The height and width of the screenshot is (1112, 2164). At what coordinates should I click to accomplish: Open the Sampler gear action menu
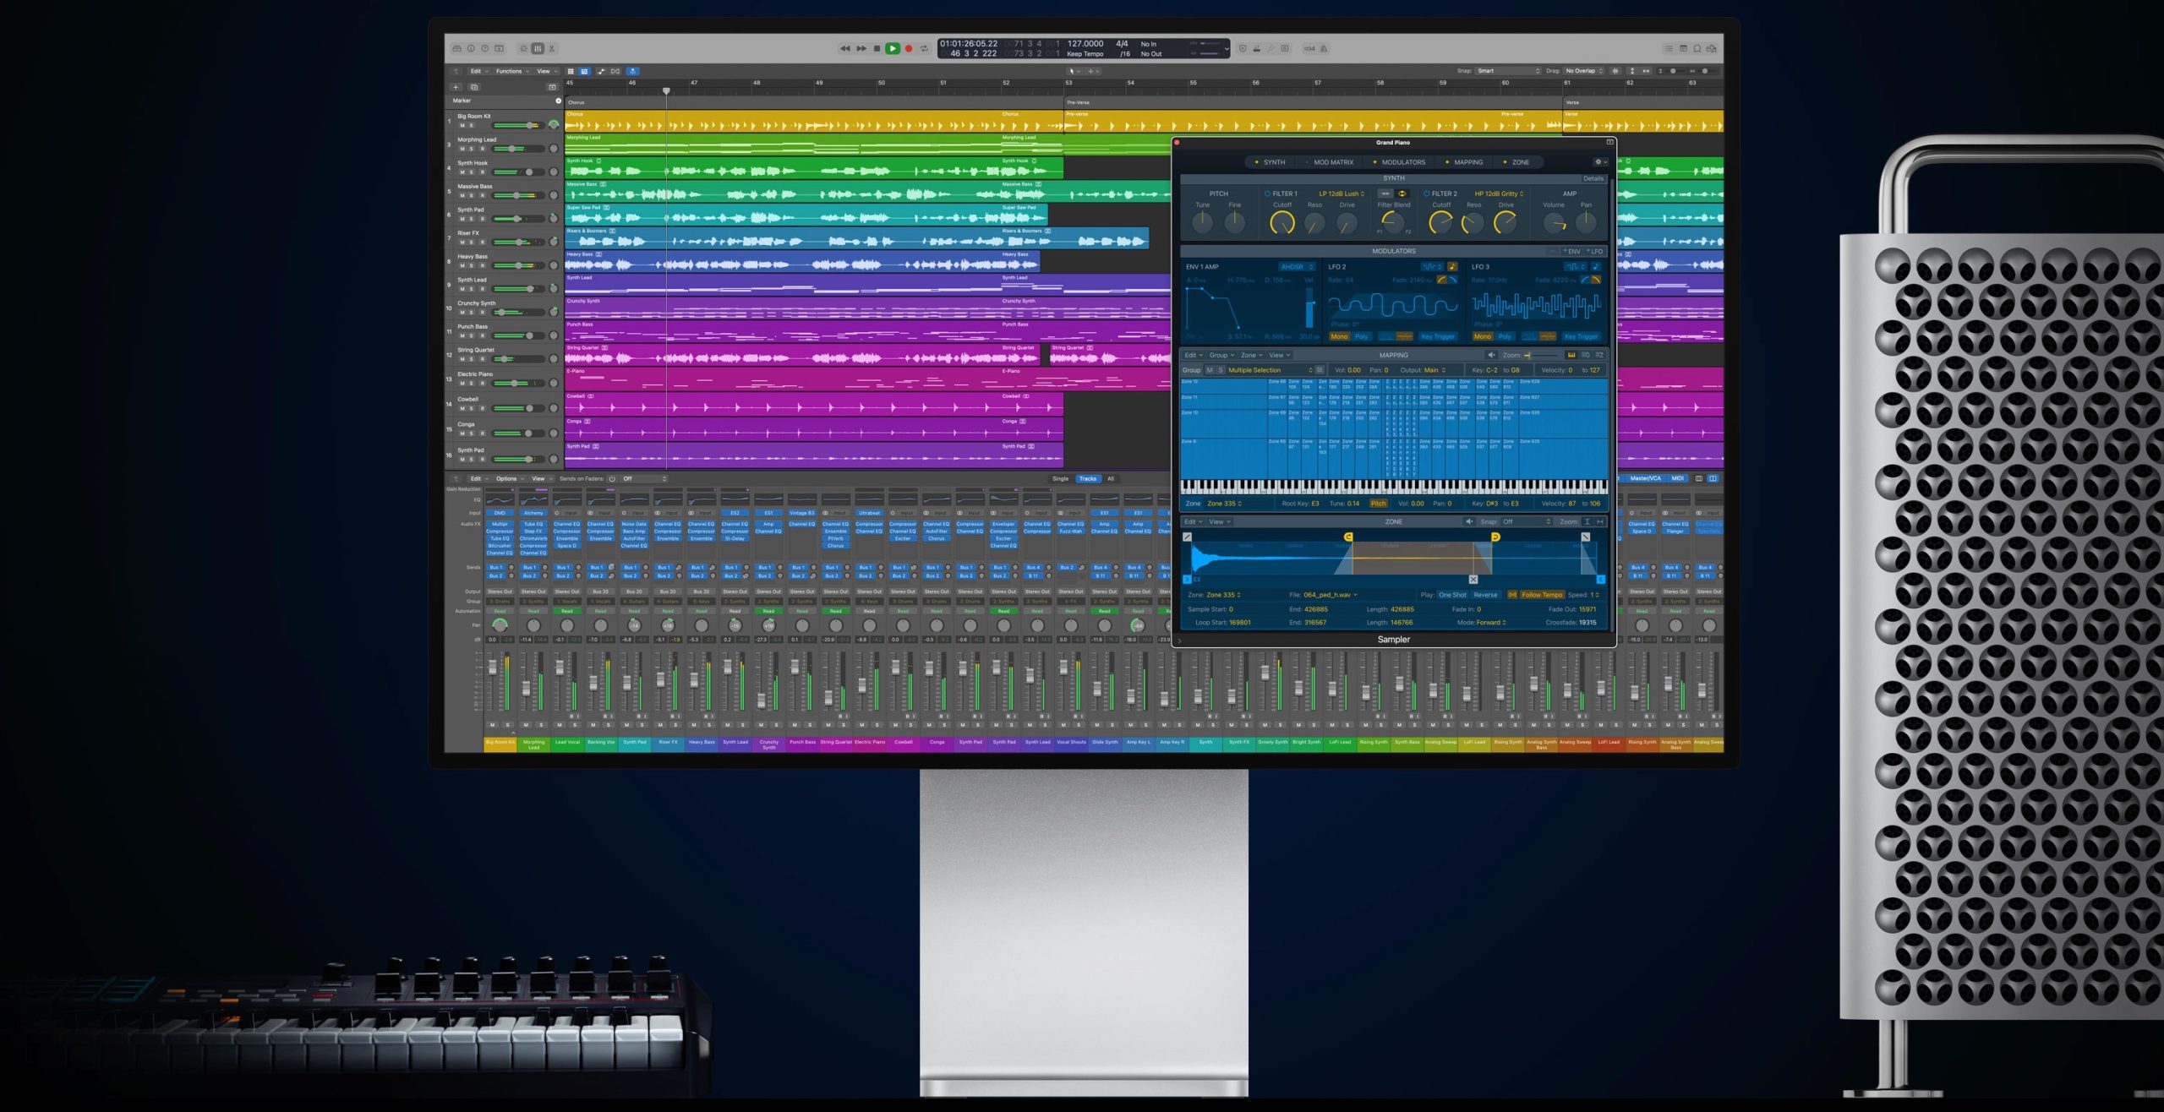[1600, 162]
